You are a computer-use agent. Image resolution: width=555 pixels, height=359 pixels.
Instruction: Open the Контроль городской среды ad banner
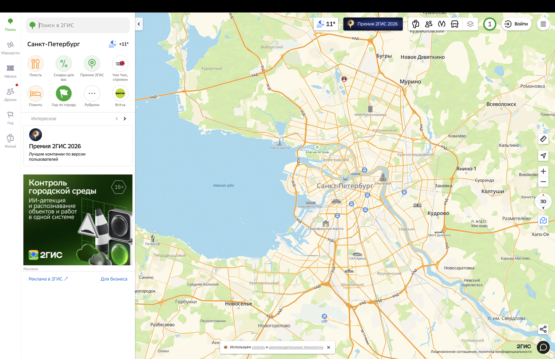point(78,220)
